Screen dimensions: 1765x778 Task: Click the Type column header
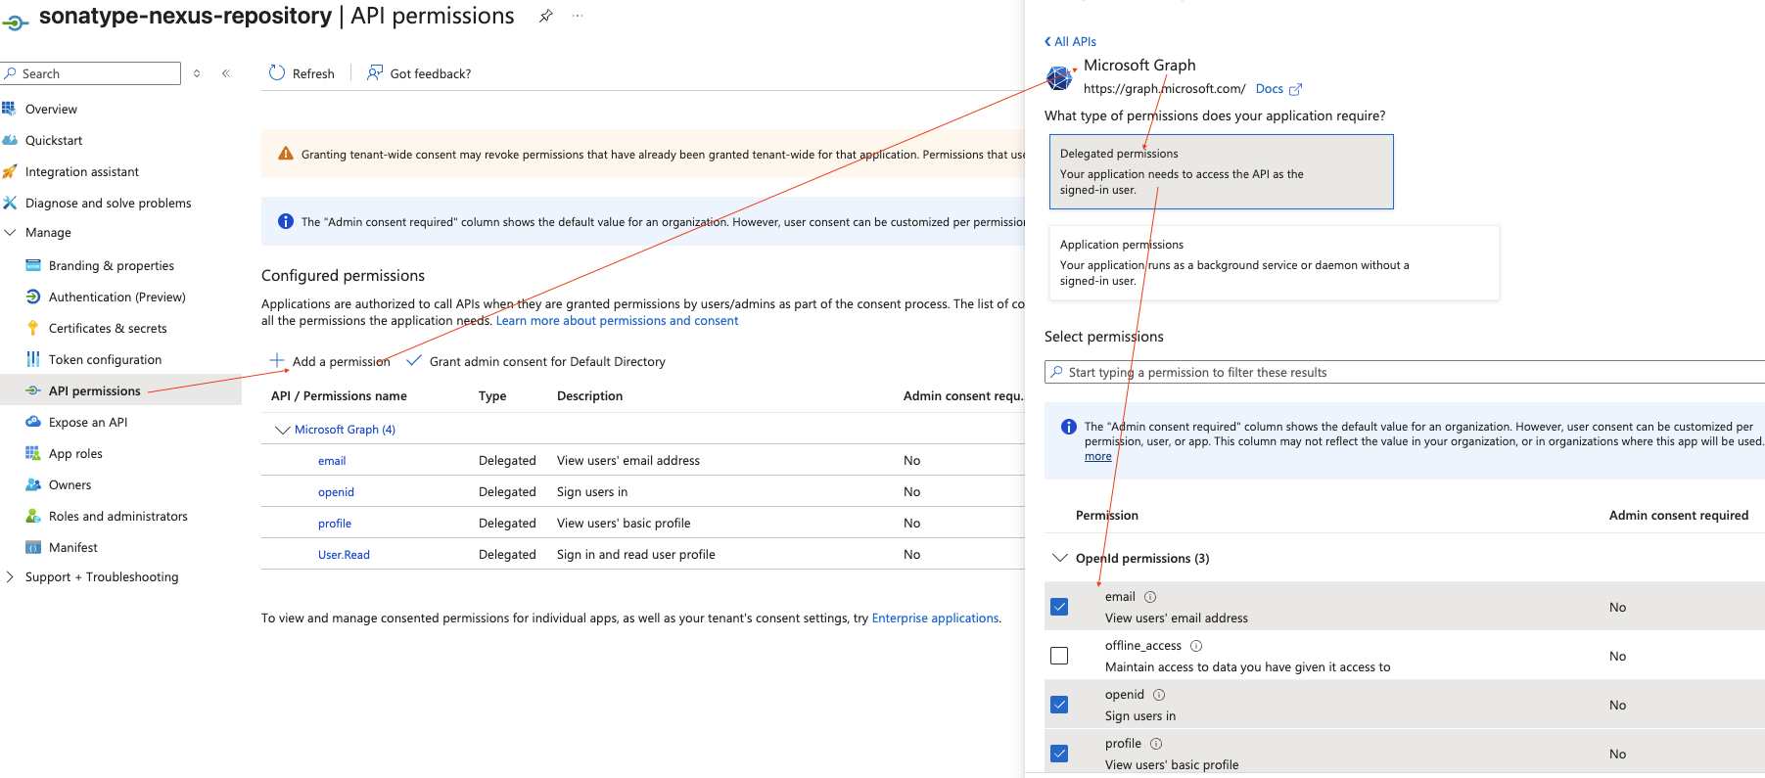(x=492, y=395)
